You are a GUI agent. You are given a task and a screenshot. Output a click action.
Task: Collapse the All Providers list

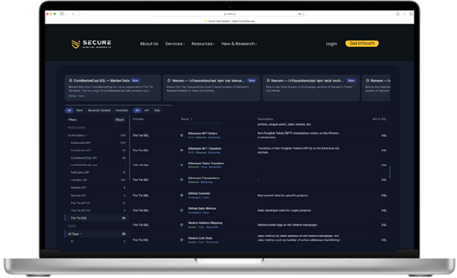point(77,136)
